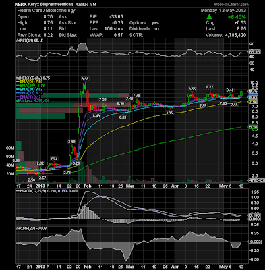Click the 3.98 January high annotation
The image size is (265, 270).
pos(71,142)
